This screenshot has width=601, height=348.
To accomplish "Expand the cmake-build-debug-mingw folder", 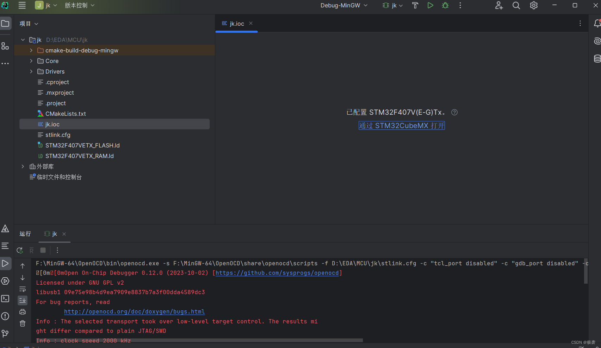I will click(x=31, y=50).
